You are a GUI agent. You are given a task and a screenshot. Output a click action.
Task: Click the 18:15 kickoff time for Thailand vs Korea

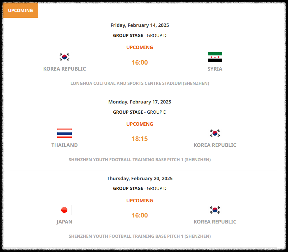pos(140,139)
